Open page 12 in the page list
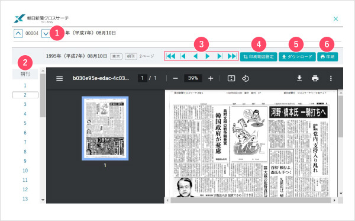 (25, 190)
